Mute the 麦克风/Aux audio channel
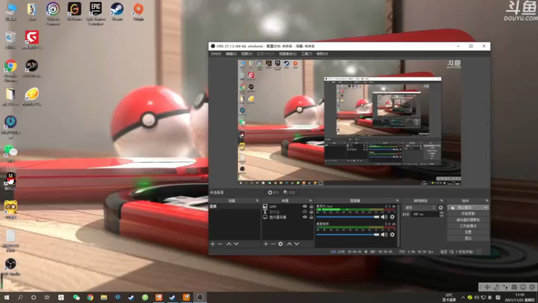 pyautogui.click(x=384, y=217)
